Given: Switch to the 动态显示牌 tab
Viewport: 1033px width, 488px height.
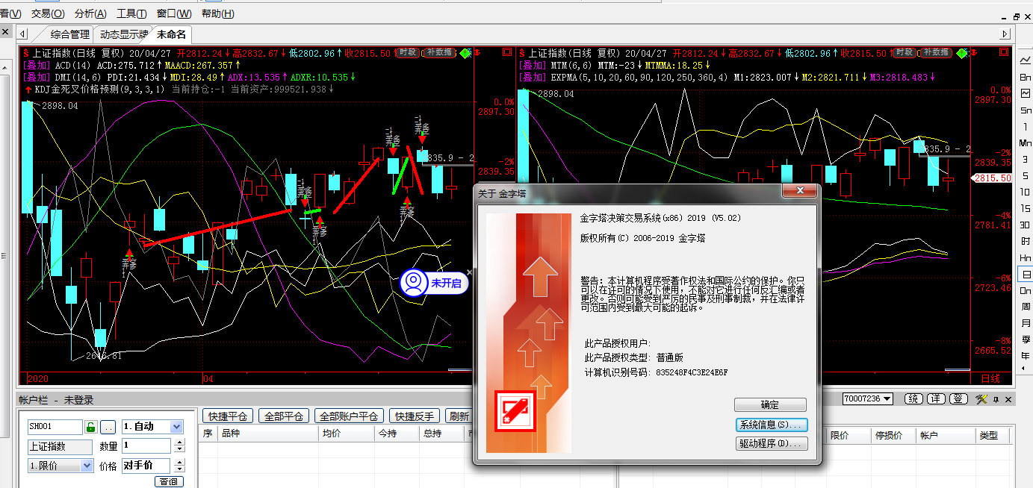Looking at the screenshot, I should point(124,34).
